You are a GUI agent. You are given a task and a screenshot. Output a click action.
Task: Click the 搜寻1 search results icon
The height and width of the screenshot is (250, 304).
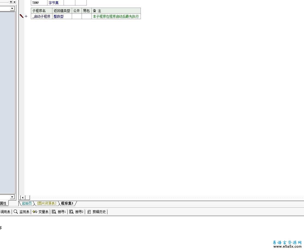click(x=54, y=212)
